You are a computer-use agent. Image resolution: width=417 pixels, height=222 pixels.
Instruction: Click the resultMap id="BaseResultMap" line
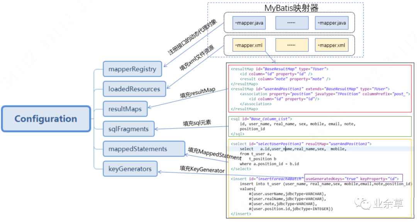(280, 69)
